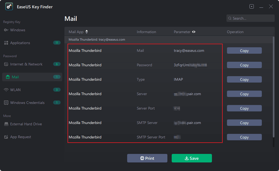Screen dimensions: 279x171
Task: Click the partially hidden password value
Action: click(x=190, y=65)
